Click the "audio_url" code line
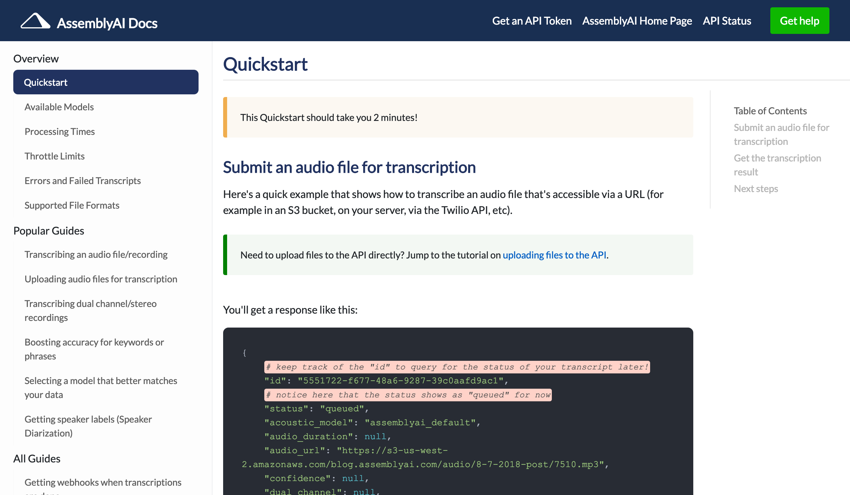 [x=425, y=457]
